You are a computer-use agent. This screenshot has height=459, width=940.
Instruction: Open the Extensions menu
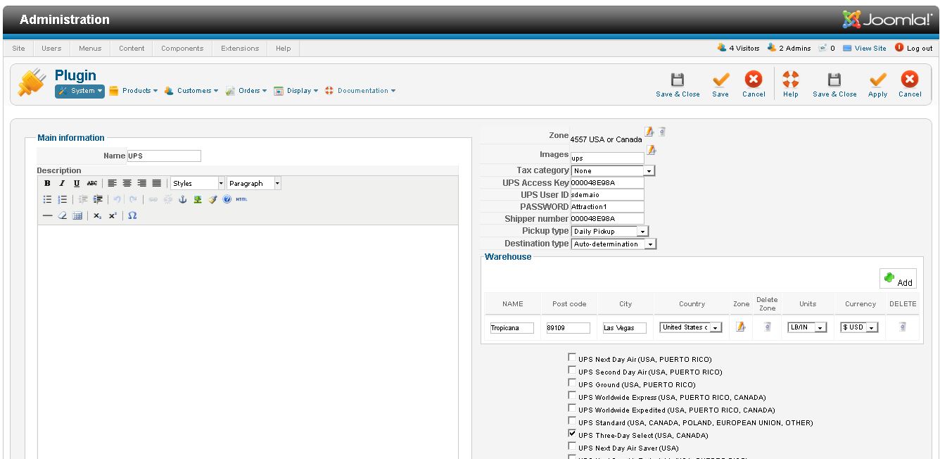[240, 49]
